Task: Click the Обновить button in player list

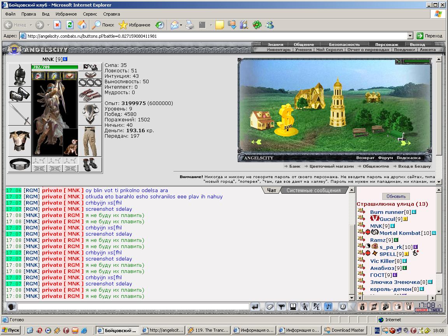Action: (396, 196)
